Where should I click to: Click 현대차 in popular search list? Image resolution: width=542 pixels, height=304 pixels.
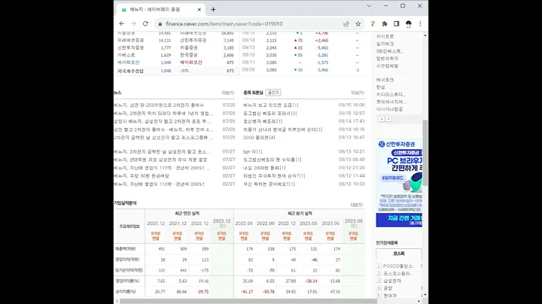click(390, 296)
